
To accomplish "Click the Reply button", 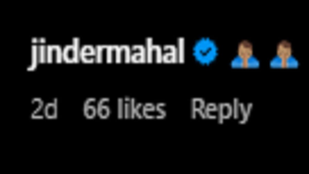I will pyautogui.click(x=221, y=110).
